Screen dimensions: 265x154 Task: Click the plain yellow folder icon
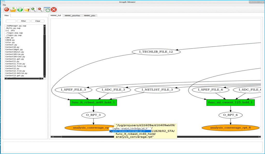pyautogui.click(x=27, y=10)
